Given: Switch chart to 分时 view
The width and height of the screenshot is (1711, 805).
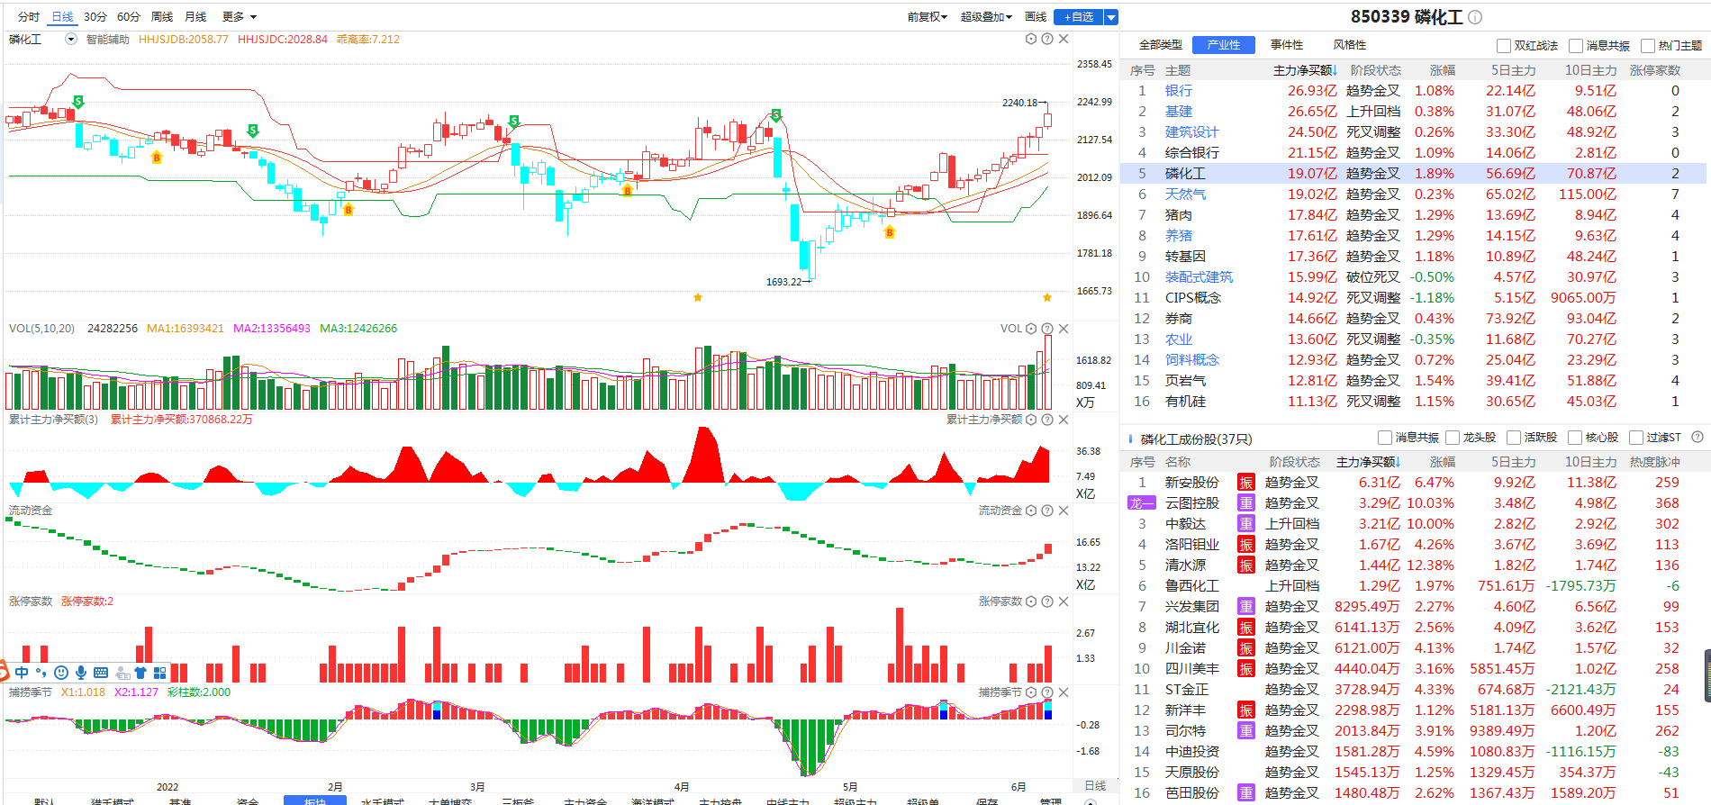Looking at the screenshot, I should tap(29, 17).
